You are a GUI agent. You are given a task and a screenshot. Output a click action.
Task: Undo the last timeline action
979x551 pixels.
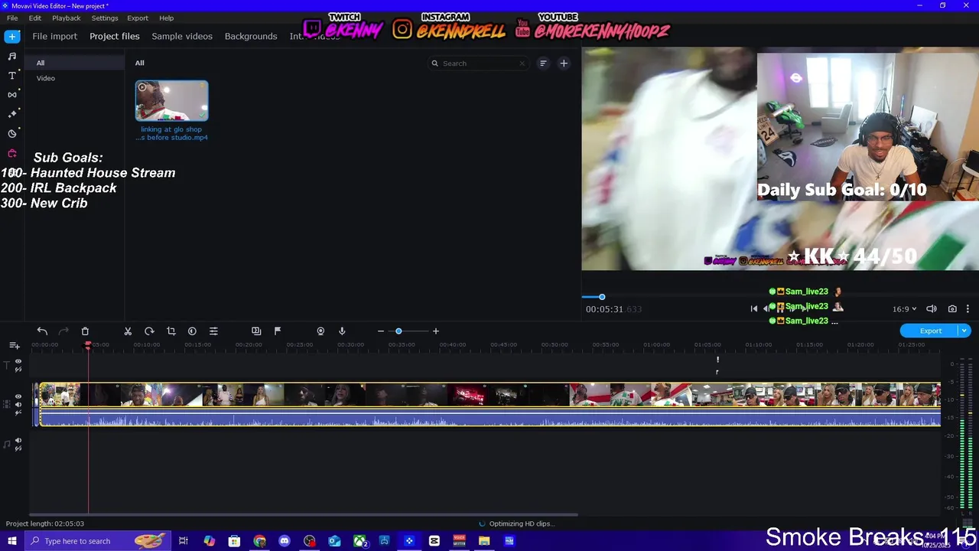click(42, 331)
